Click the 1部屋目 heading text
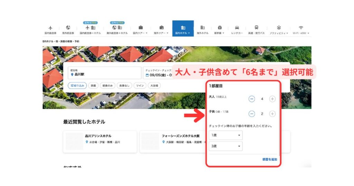Screen dimensions: 354x186 tap(216, 86)
